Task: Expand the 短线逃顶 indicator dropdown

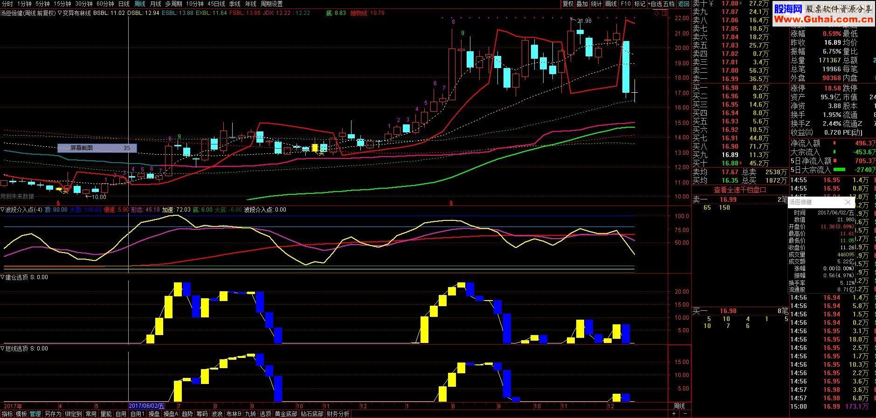Action: click(x=2, y=349)
